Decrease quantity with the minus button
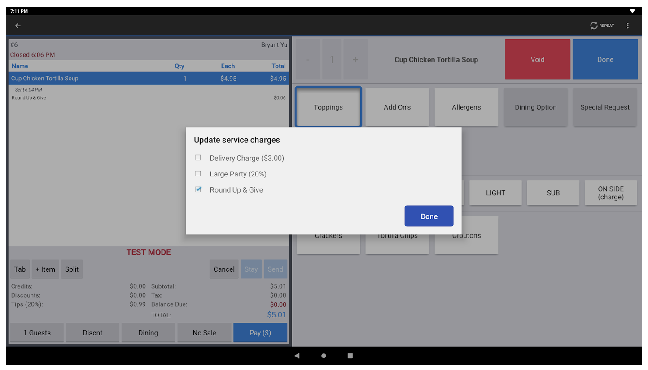The image size is (648, 370). 308,60
